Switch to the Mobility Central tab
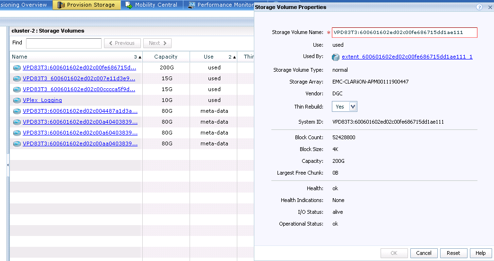The width and height of the screenshot is (494, 261). 152,5
